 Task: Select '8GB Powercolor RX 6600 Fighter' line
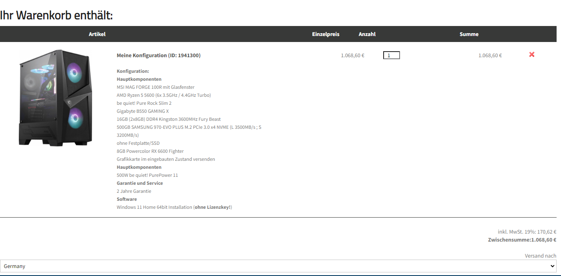pos(150,151)
